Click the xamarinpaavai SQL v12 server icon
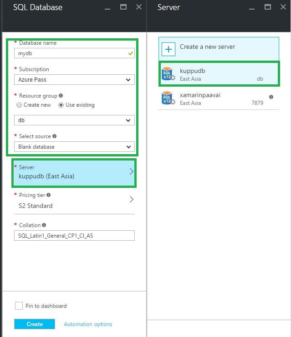 coord(168,98)
